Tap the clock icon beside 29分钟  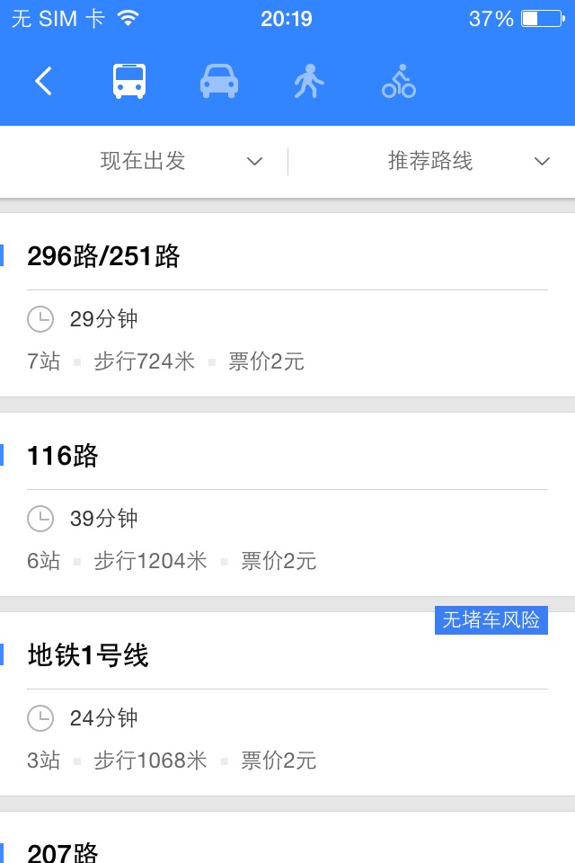pos(40,319)
